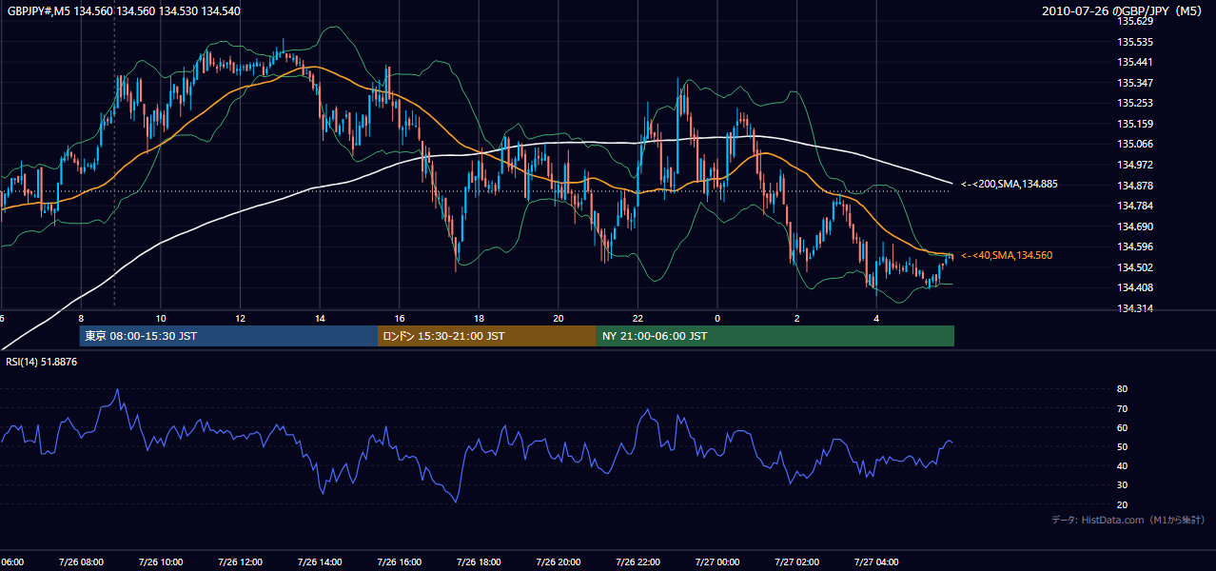Click the 134.596 price axis label
Screen dimensions: 1216x571
1135,246
